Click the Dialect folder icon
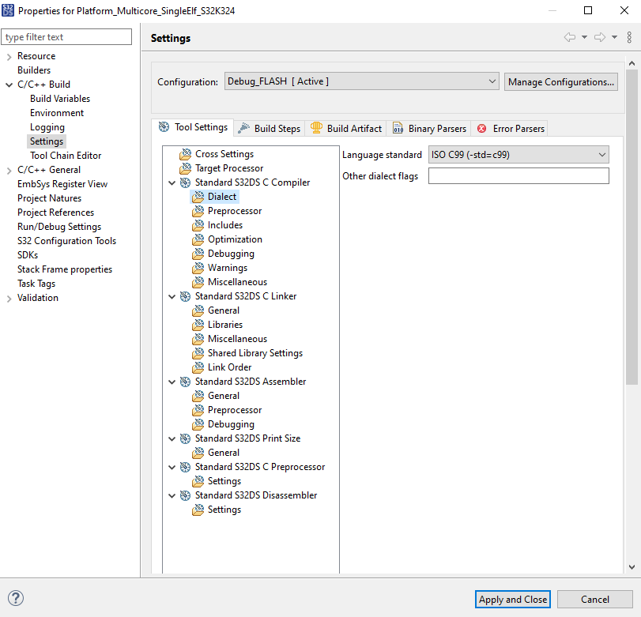The image size is (641, 617). point(198,197)
